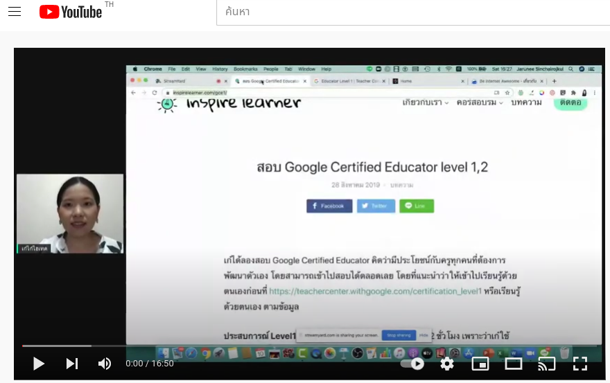Enter full screen mode
The height and width of the screenshot is (383, 610).
click(x=580, y=364)
